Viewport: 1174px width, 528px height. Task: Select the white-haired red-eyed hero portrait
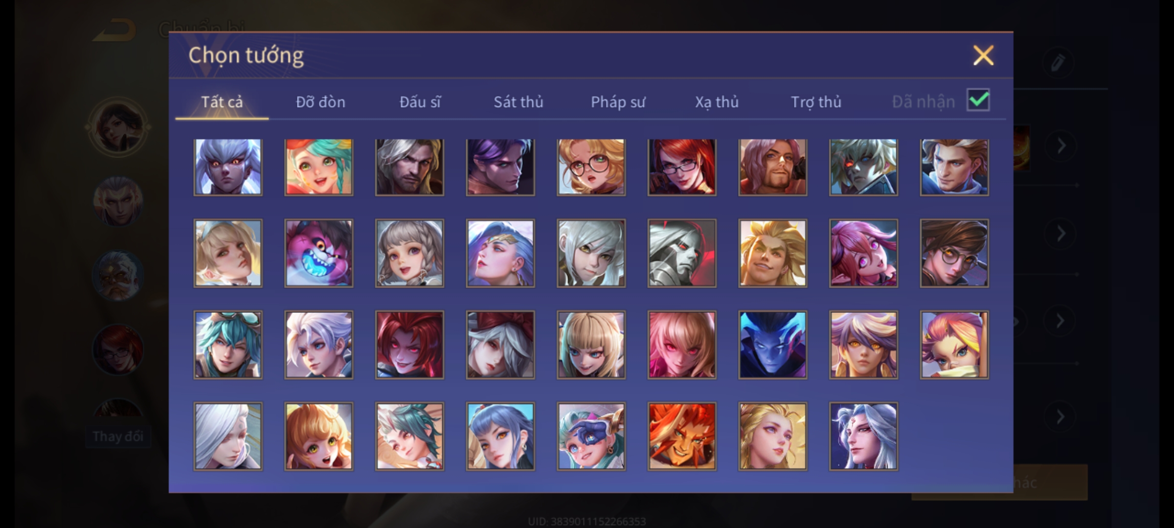tap(228, 167)
